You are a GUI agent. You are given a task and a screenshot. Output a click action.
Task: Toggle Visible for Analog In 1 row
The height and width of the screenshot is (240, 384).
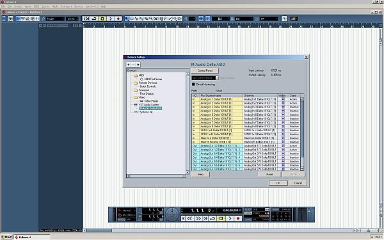click(x=283, y=99)
